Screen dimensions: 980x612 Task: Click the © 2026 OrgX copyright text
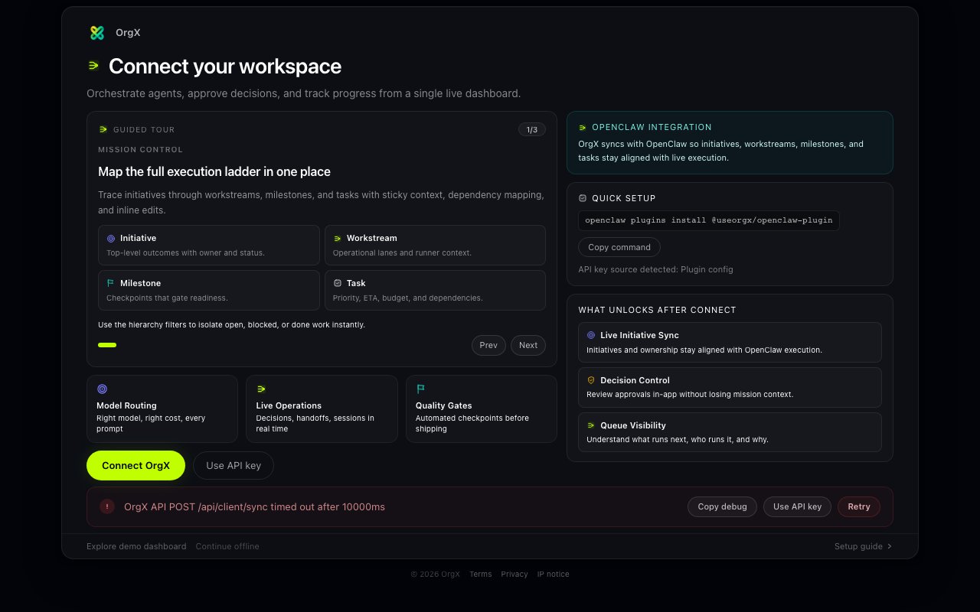pyautogui.click(x=436, y=574)
